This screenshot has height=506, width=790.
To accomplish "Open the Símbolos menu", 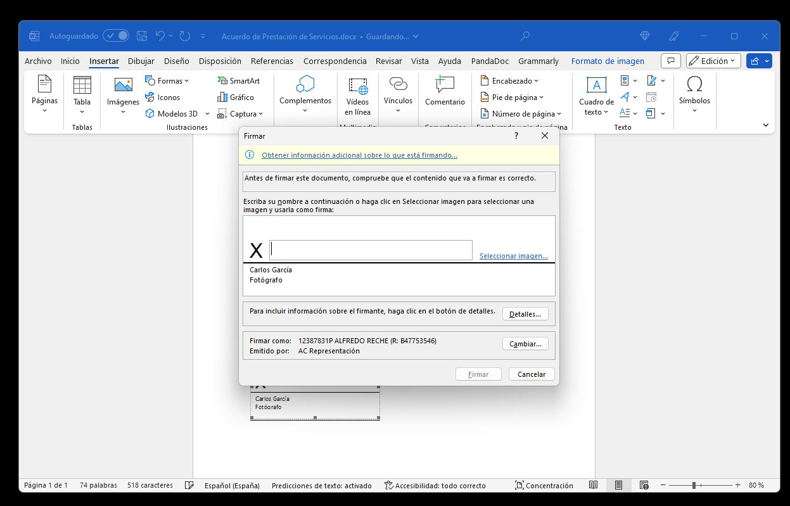I will [694, 95].
